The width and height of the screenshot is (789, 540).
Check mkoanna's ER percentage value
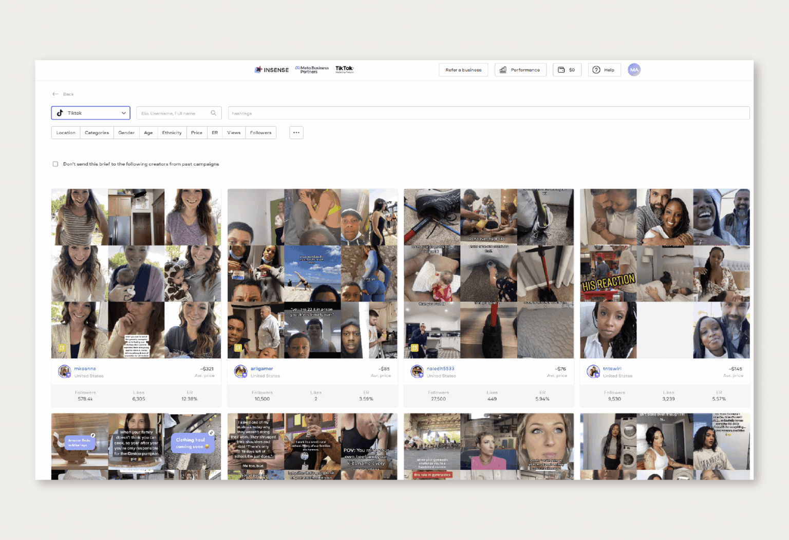pos(189,398)
